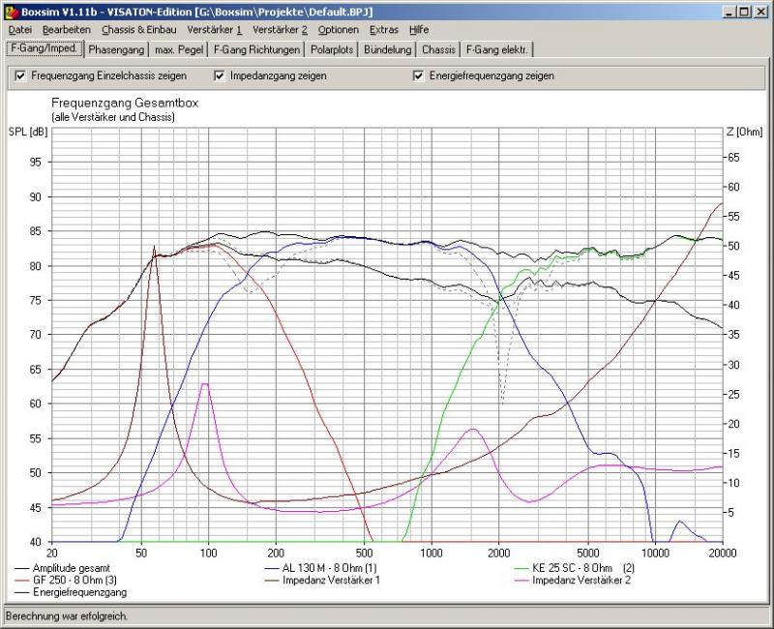Show the 'F-Gang Richtungen' tab
Viewport: 774px width, 629px height.
[256, 49]
